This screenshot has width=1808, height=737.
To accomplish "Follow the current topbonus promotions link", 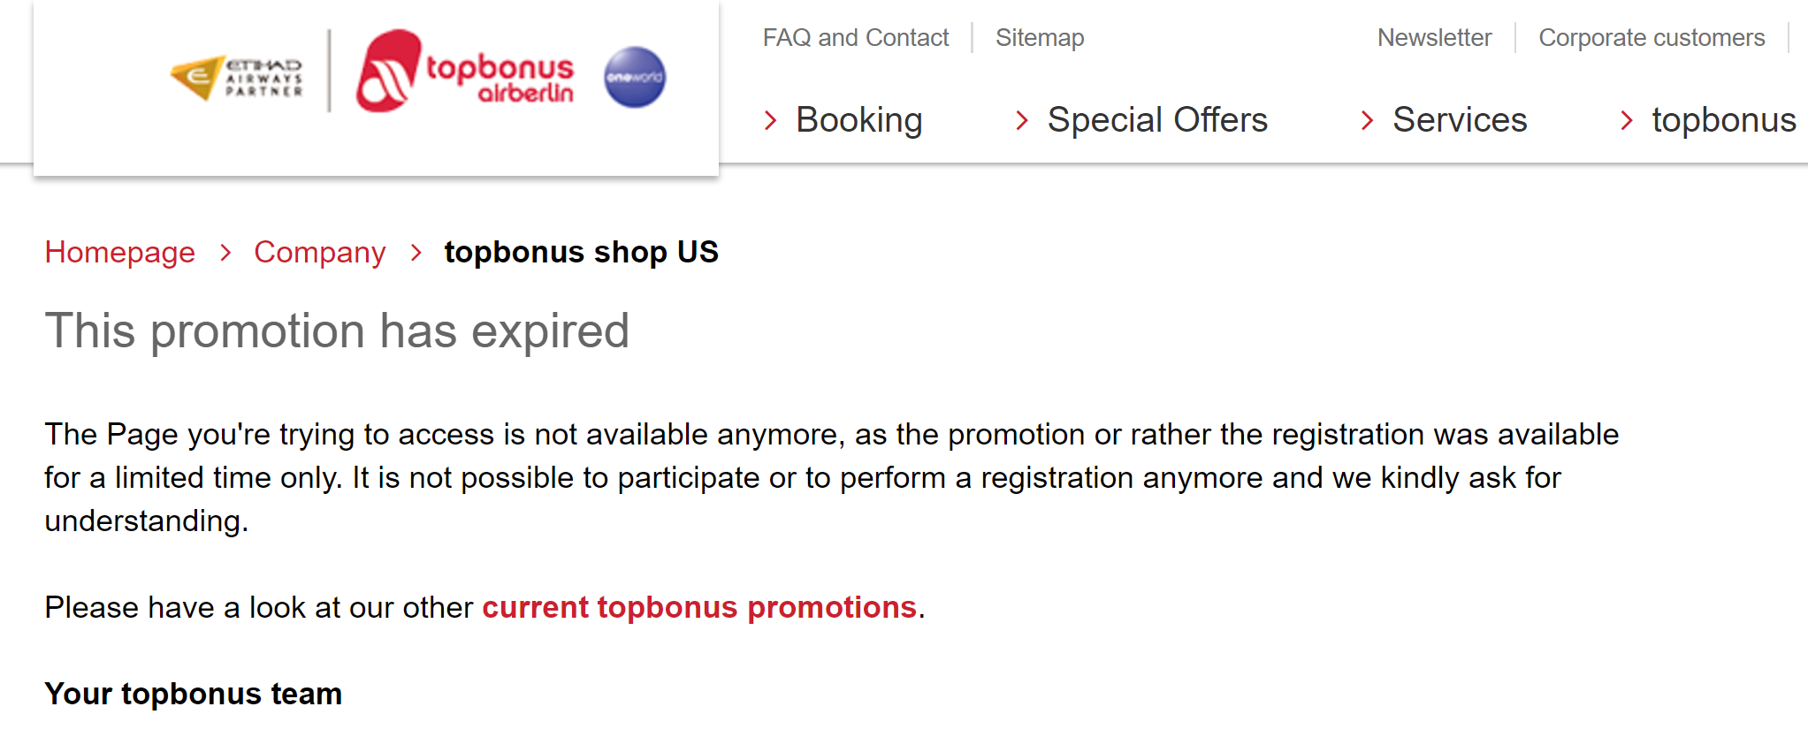I will 698,608.
